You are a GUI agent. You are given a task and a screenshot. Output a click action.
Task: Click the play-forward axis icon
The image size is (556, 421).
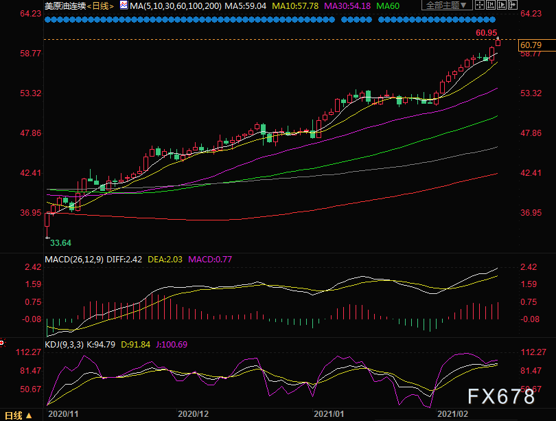[x=502, y=5]
